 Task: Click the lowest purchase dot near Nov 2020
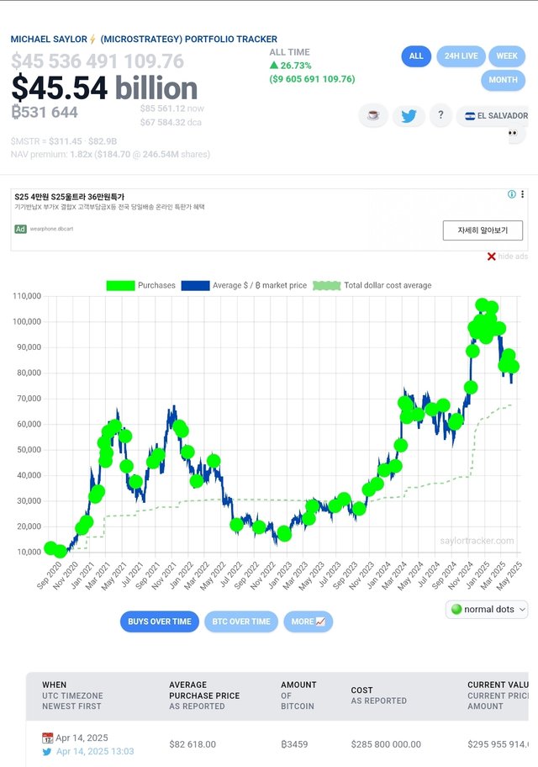[61, 552]
